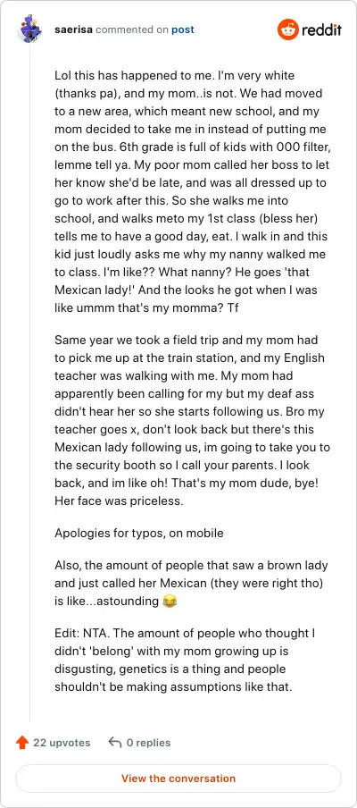357x808 pixels.
Task: Follow the blue 'post' link
Action: (x=183, y=29)
